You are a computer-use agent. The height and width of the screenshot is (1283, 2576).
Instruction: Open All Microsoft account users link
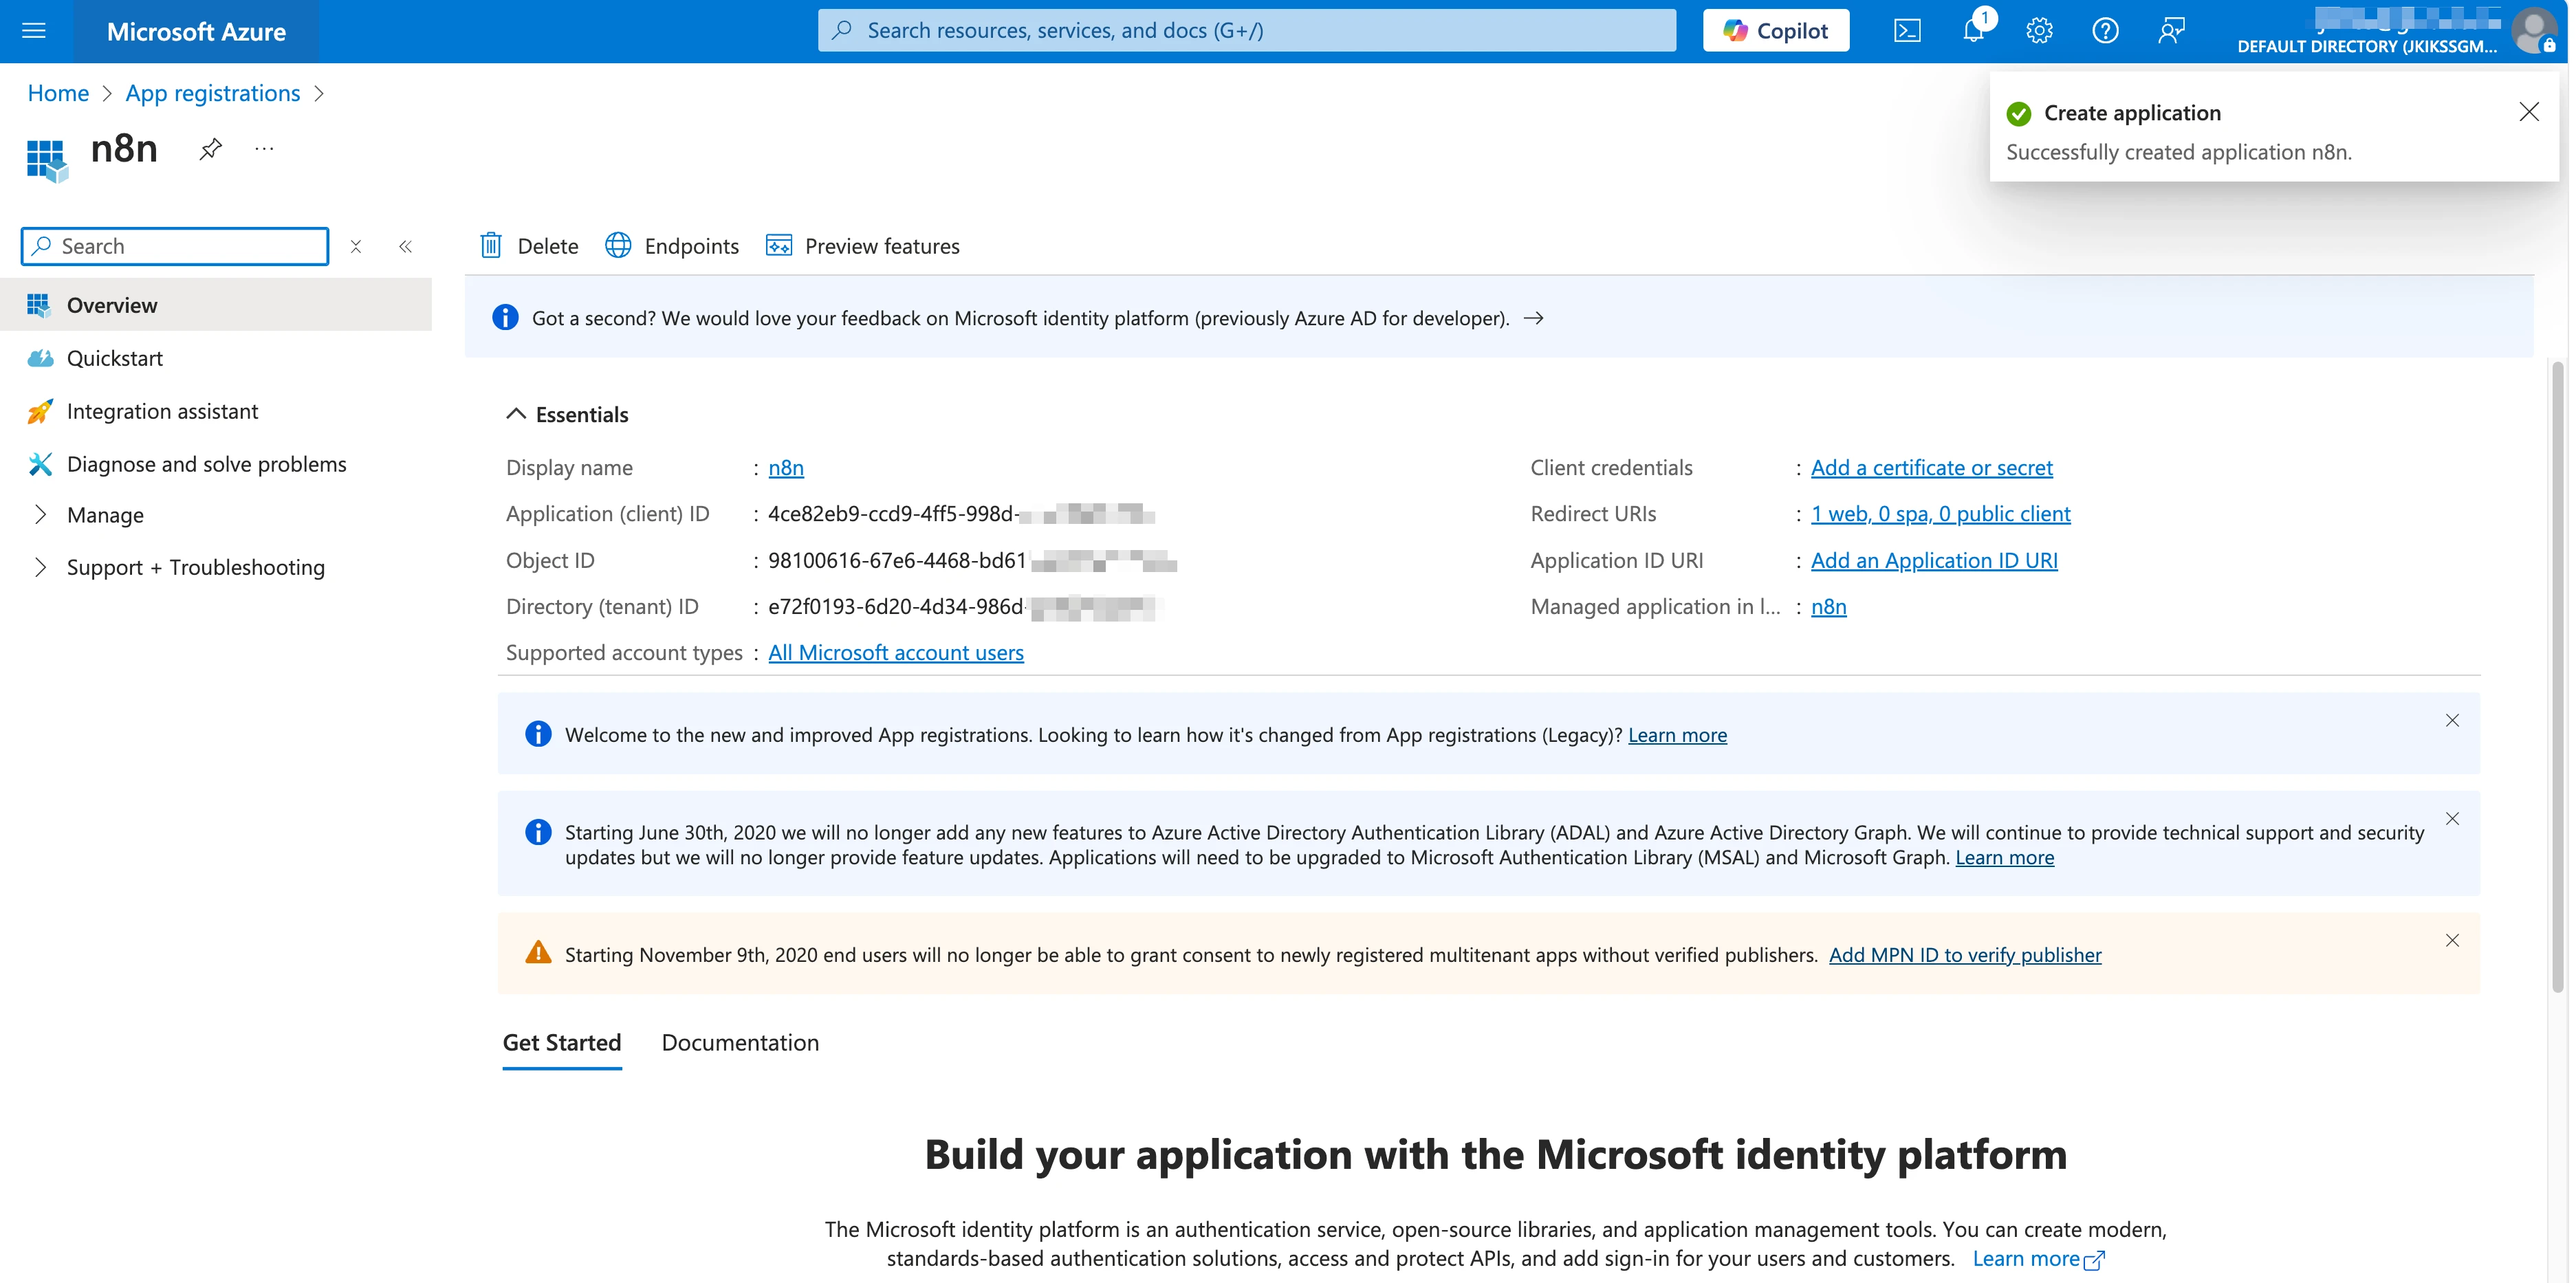point(896,653)
